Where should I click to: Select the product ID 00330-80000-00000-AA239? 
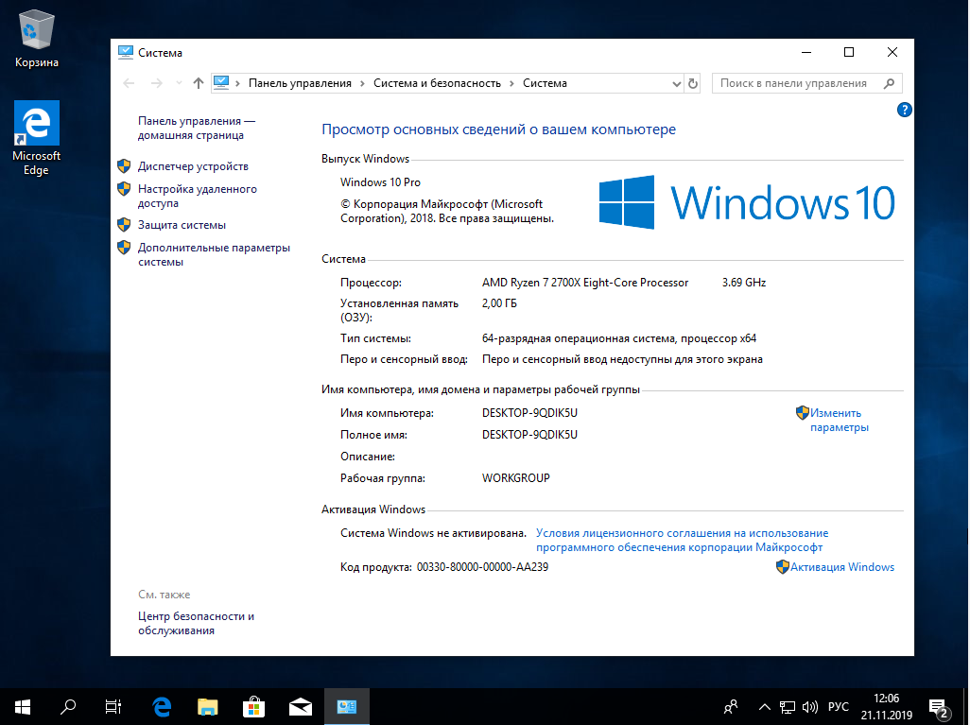pyautogui.click(x=482, y=567)
